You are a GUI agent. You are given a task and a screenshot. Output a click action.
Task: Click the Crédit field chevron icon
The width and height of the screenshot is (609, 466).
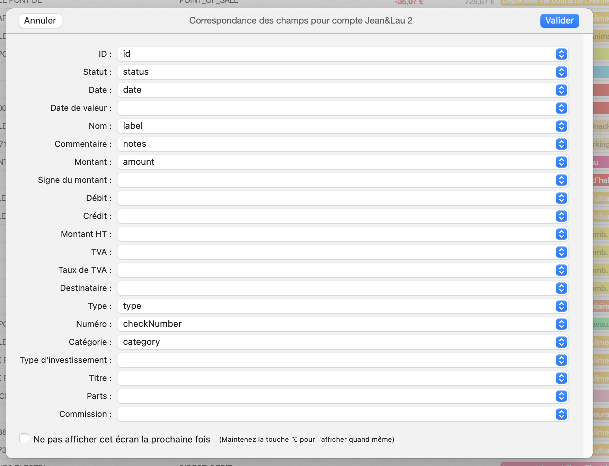(561, 216)
